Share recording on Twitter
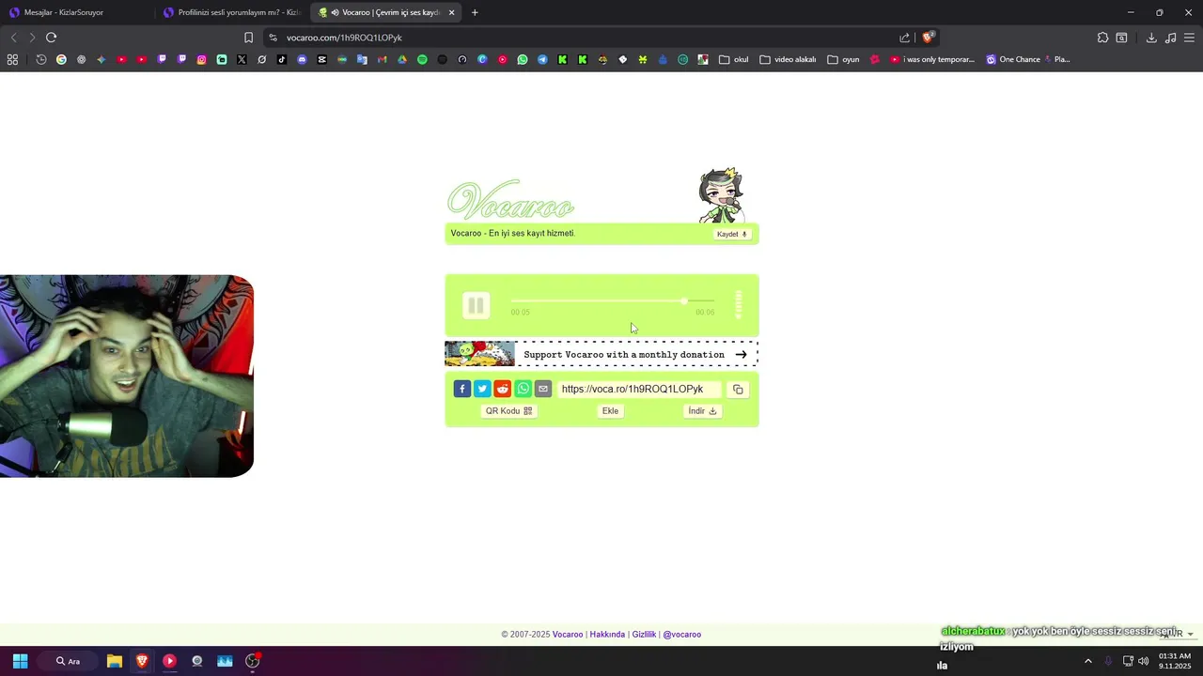The image size is (1203, 676). pos(482,389)
